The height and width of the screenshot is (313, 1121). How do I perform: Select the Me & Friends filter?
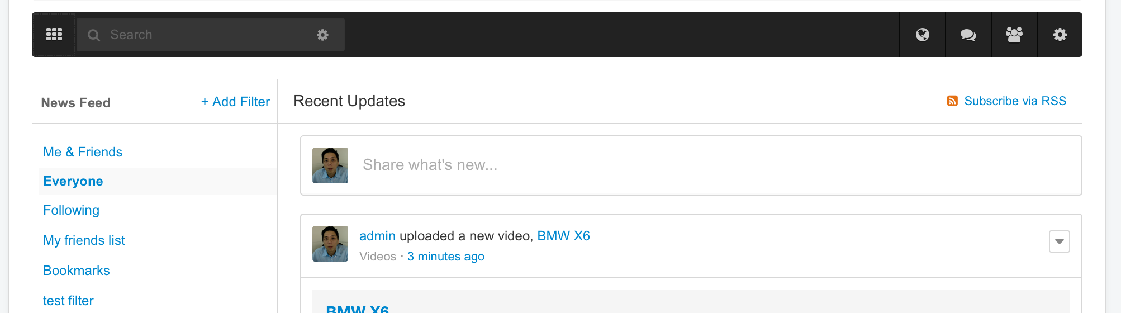pyautogui.click(x=83, y=152)
